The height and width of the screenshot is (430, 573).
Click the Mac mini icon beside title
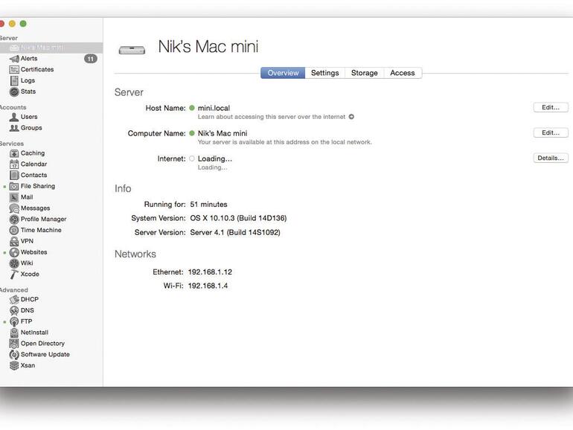tap(132, 50)
